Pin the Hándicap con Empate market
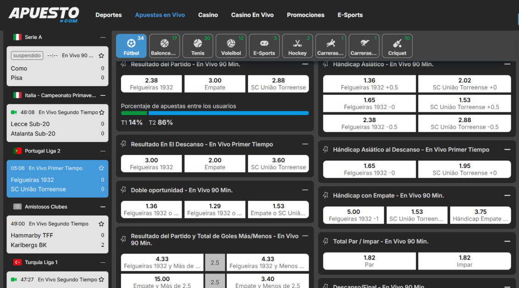Viewport: 519px width, 288px height. (x=326, y=196)
